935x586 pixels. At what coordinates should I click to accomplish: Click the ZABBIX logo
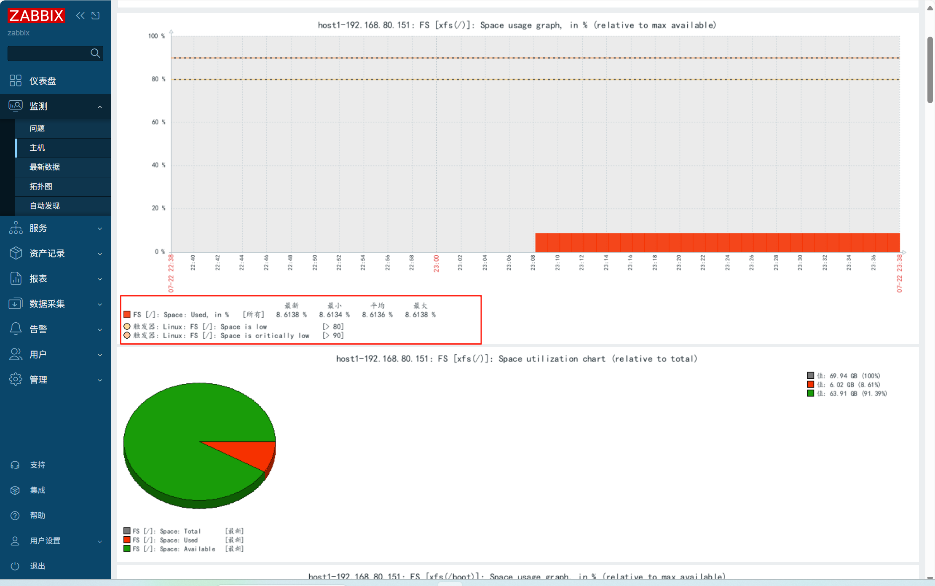pyautogui.click(x=36, y=16)
